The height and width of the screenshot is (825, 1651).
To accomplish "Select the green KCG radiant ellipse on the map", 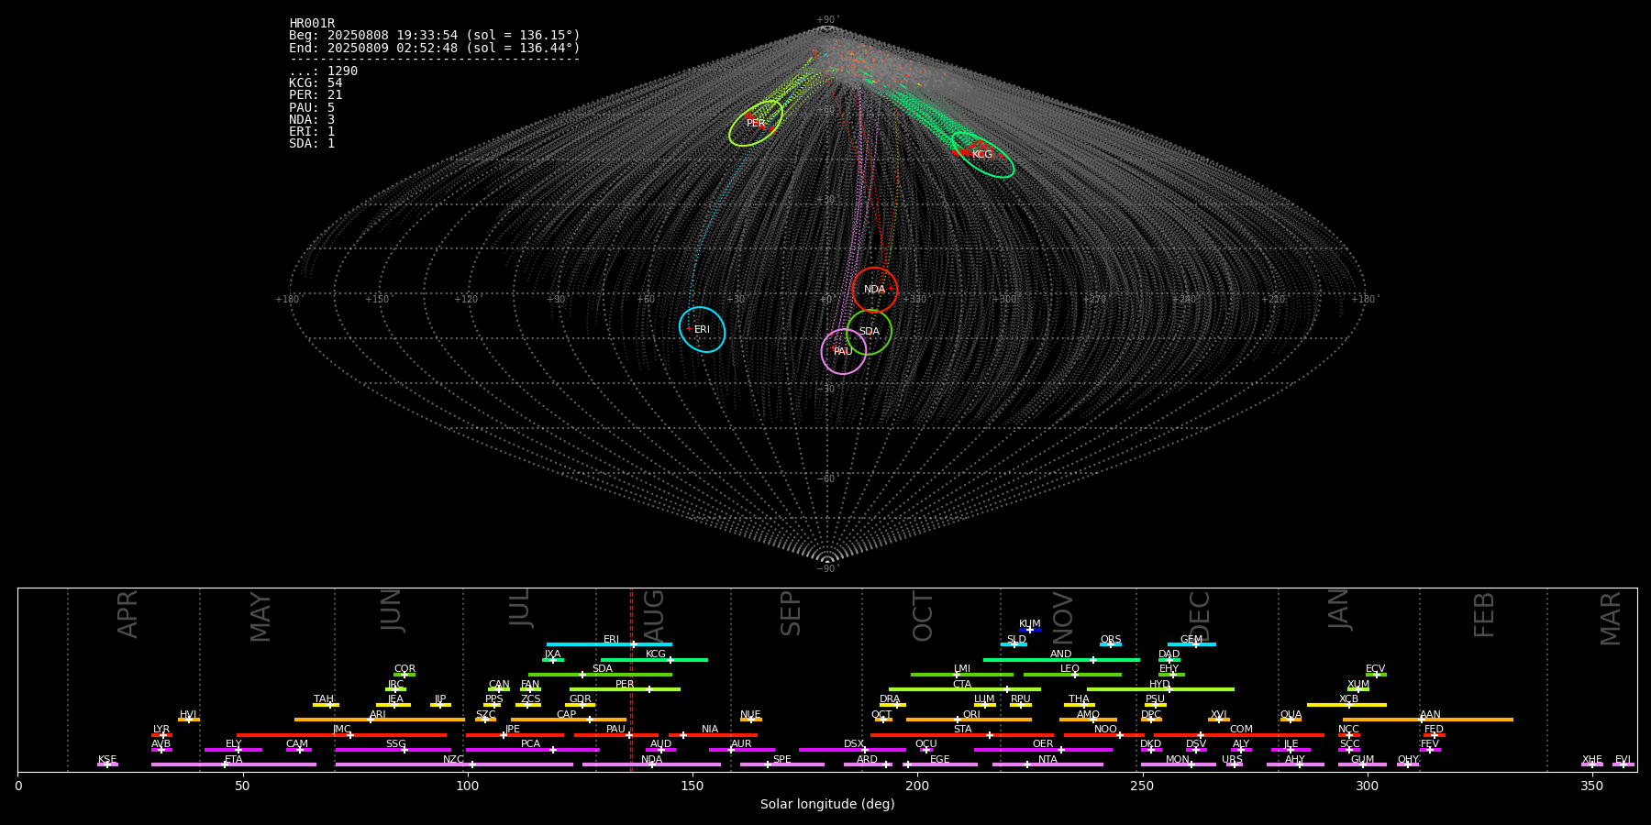I will click(982, 154).
